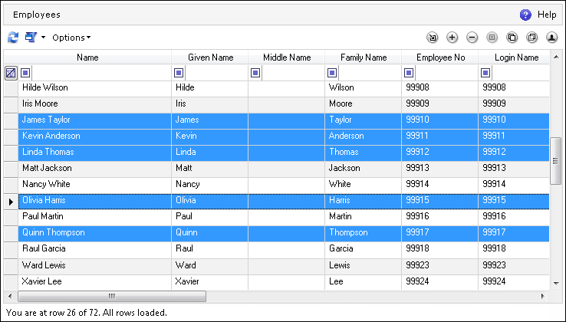The width and height of the screenshot is (566, 322).
Task: Open the filter operator icon under Family Name
Action: 332,73
